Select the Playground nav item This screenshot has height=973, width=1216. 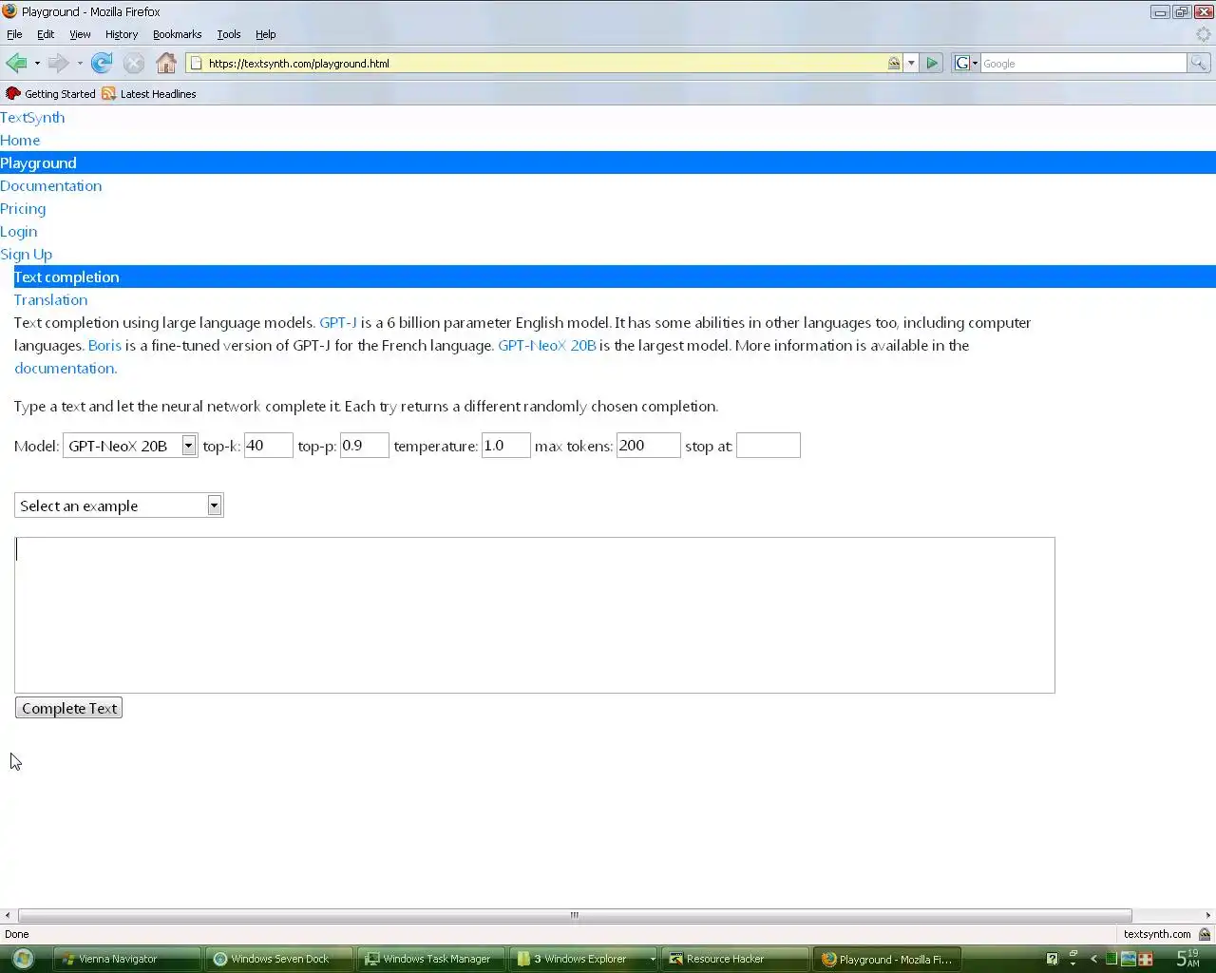point(608,163)
